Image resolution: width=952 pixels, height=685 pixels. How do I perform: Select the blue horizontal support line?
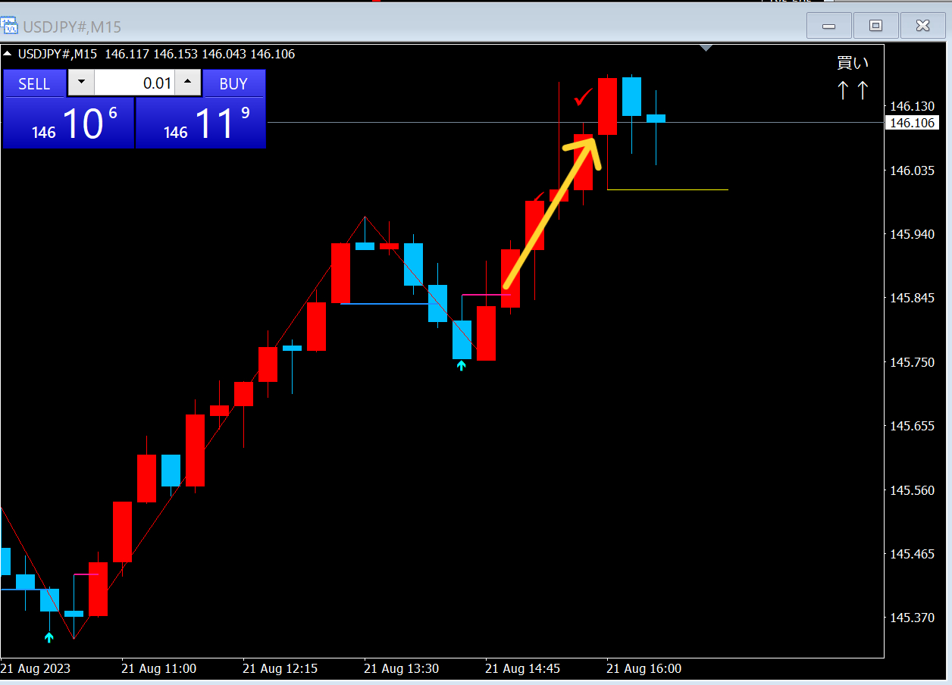point(384,304)
